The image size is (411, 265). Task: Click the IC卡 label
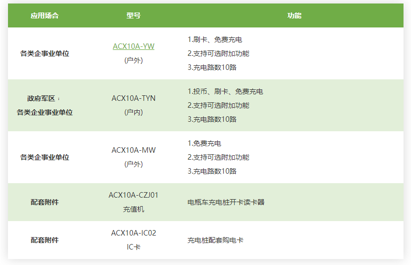[133, 247]
